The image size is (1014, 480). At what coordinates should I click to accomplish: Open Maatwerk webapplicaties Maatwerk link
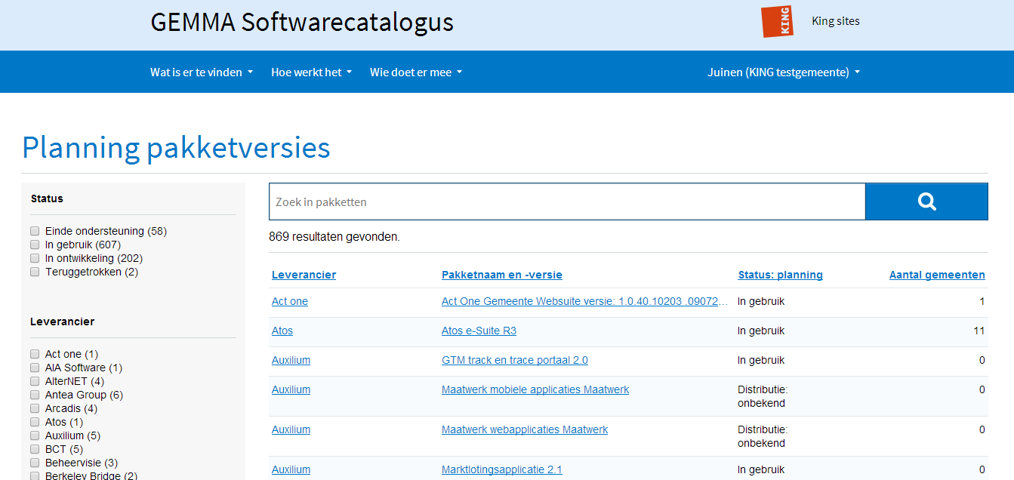point(525,429)
